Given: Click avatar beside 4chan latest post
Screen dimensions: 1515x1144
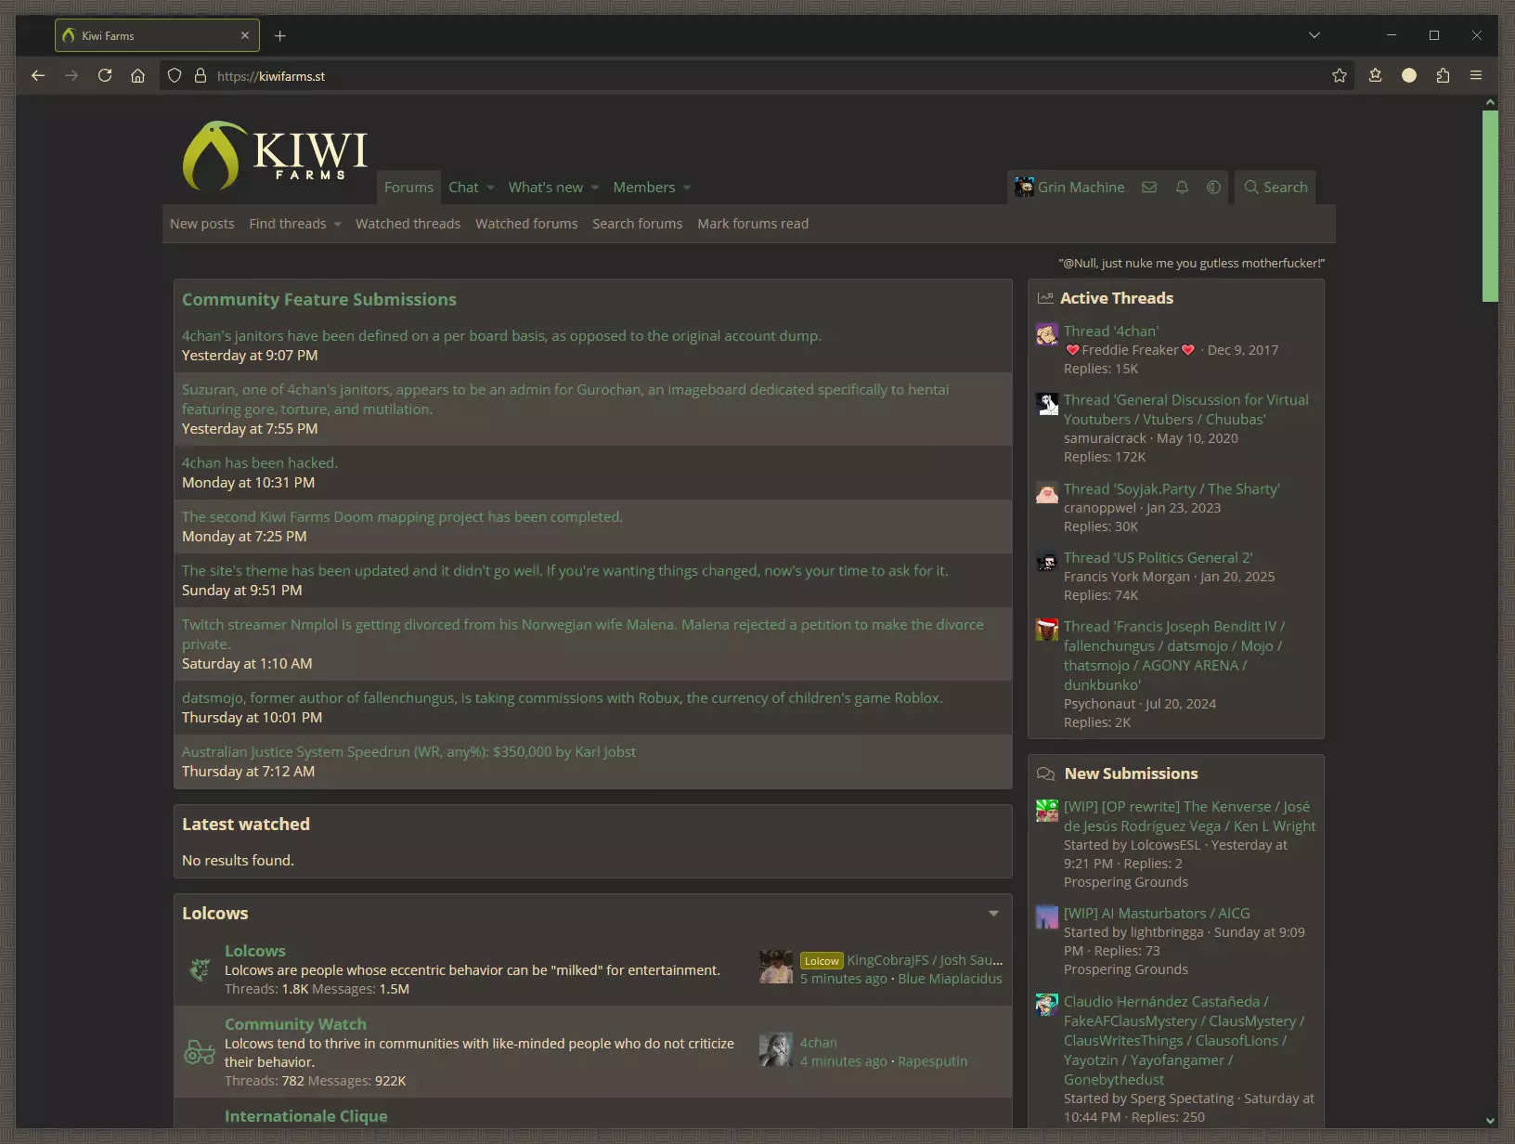Looking at the screenshot, I should 776,1049.
